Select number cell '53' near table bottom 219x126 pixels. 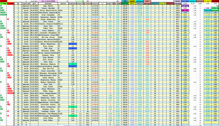(x=18, y=123)
